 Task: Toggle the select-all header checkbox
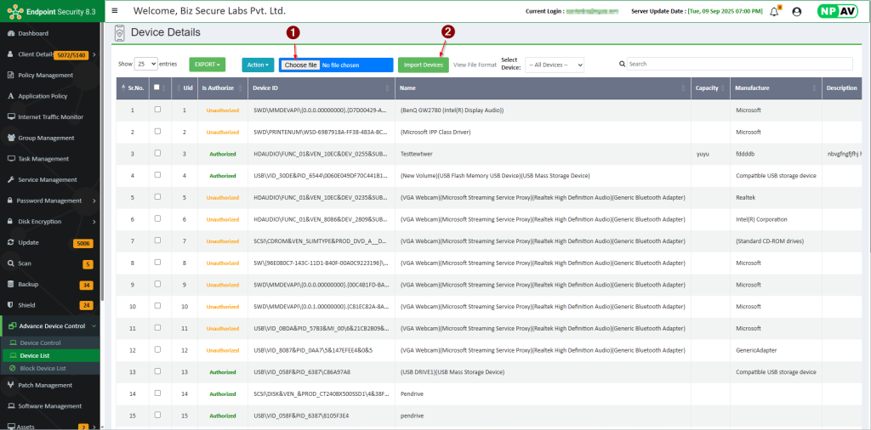click(x=157, y=87)
